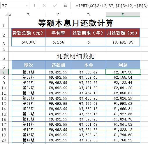Click the header cell 月还款额（元）

coord(123,33)
